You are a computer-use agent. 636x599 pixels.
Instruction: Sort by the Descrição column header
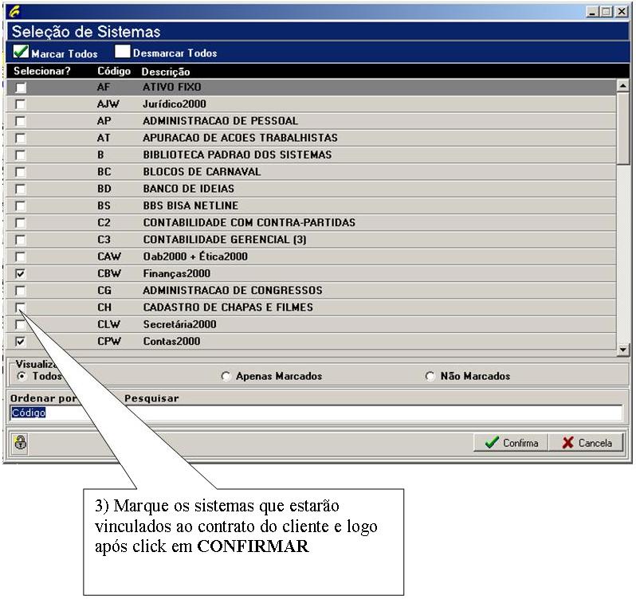coord(165,72)
